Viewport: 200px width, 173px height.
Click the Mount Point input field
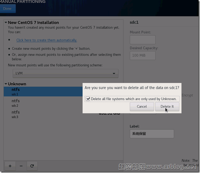click(143, 40)
